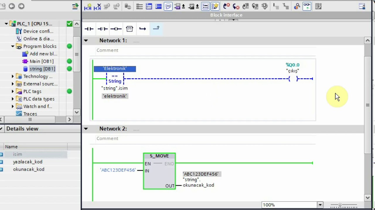Expand the Technology objects folder

tap(13, 76)
